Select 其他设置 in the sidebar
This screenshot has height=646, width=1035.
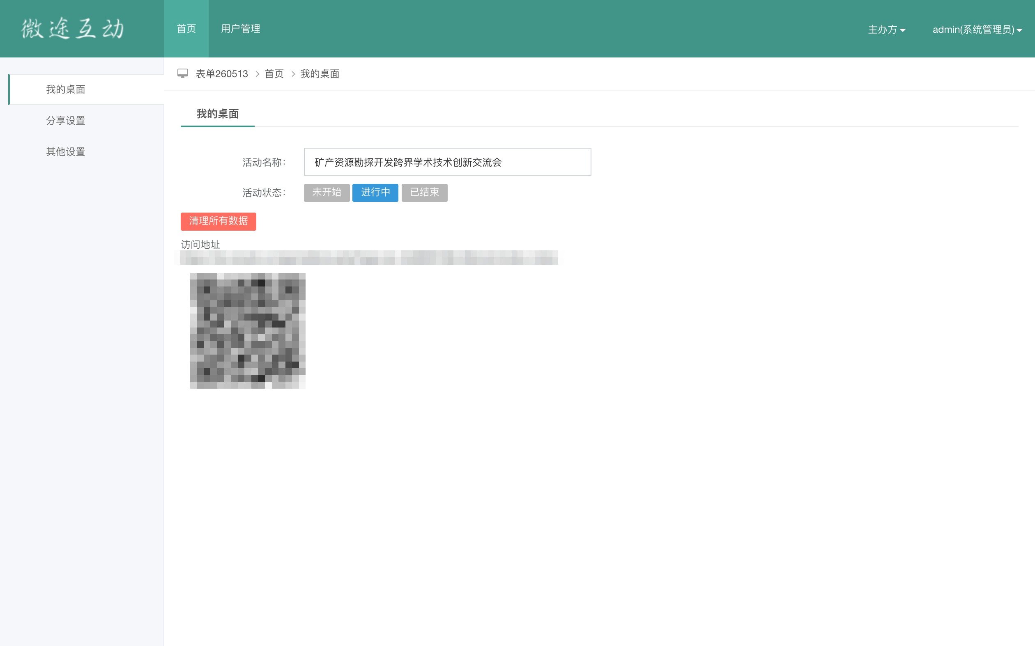[65, 152]
